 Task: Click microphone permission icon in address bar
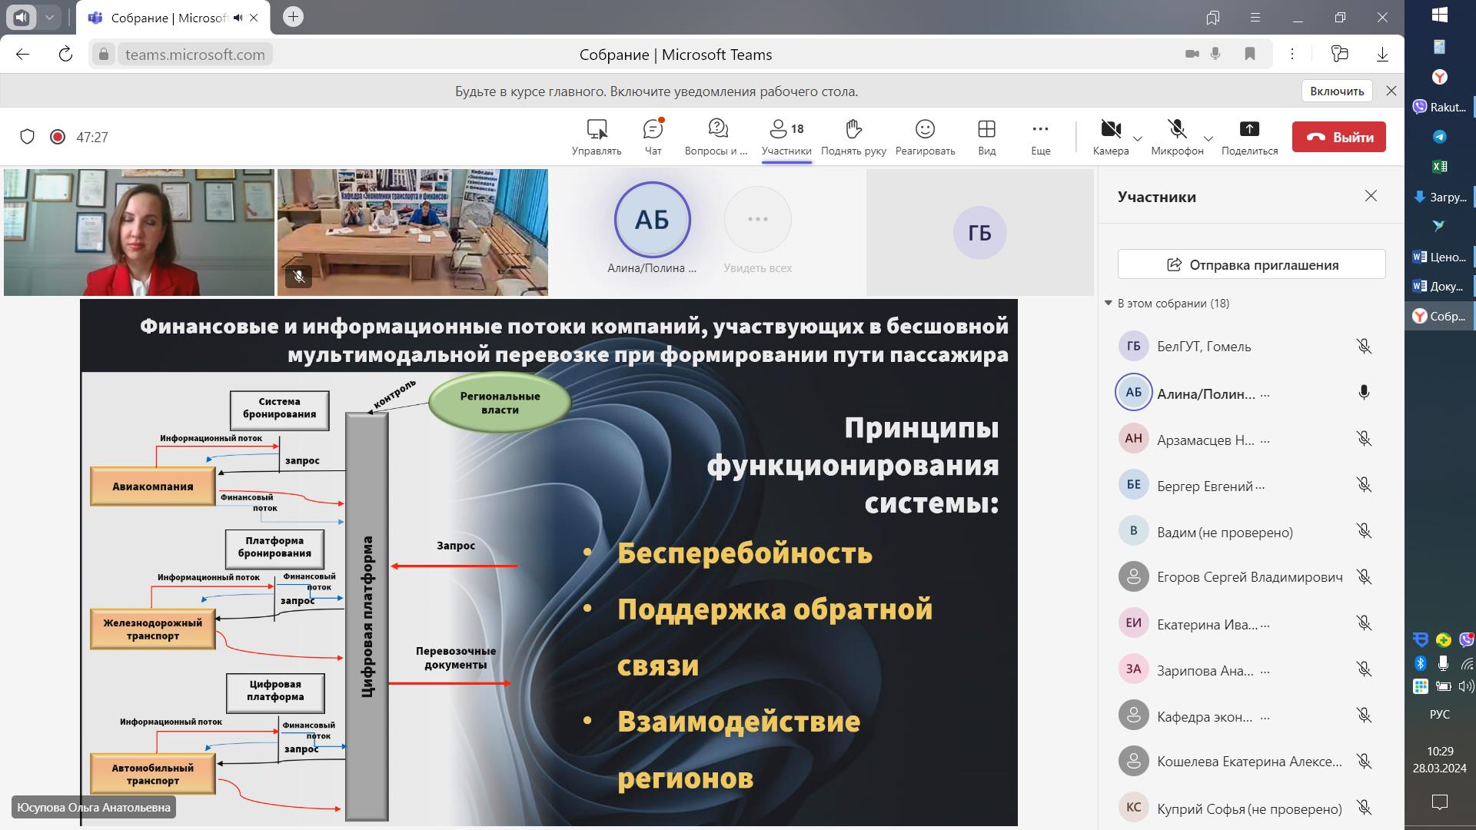1215,54
